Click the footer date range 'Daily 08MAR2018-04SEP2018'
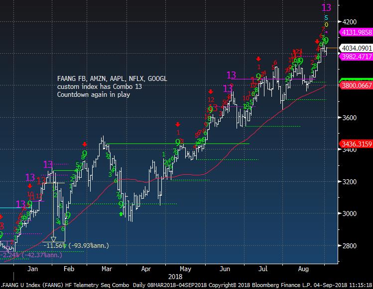 click(x=170, y=285)
